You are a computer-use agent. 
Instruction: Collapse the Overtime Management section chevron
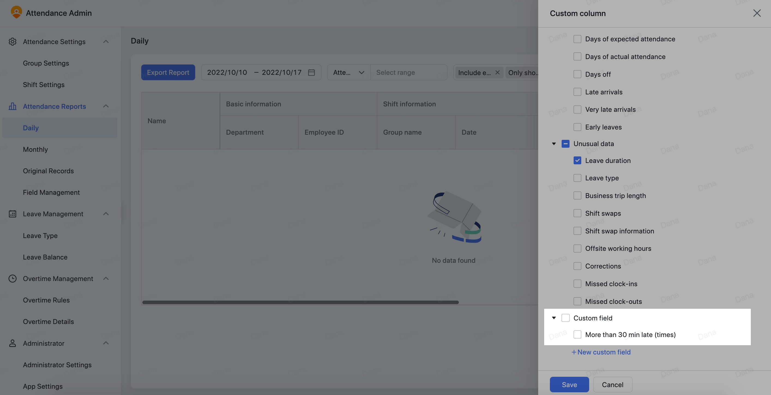[x=106, y=279]
